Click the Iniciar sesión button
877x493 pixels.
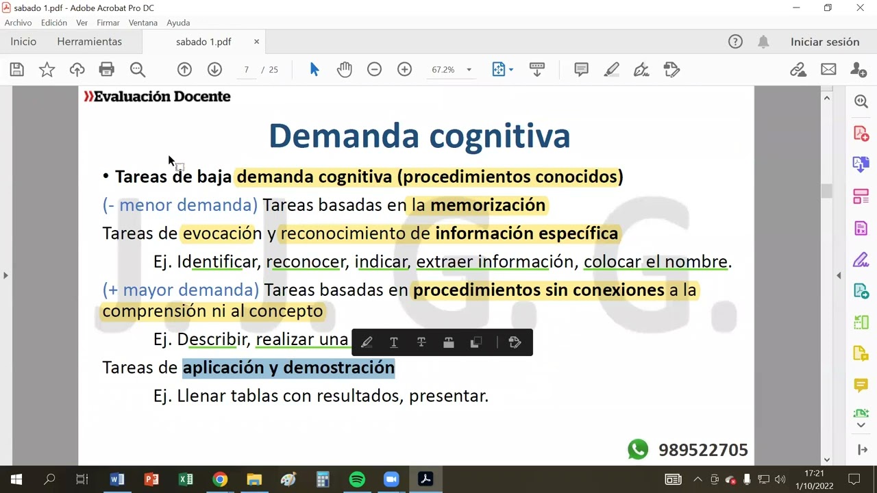pos(825,42)
